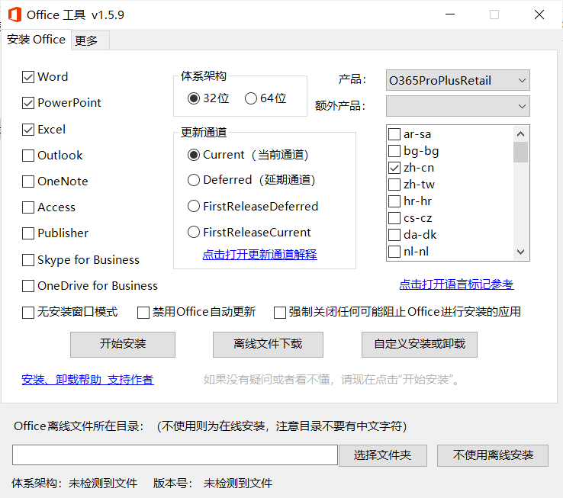
Task: Click the 选择文件夹 button
Action: (382, 455)
